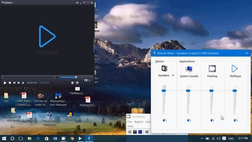
Task: Expand the TV panel in Potplayer
Action: [x=87, y=80]
